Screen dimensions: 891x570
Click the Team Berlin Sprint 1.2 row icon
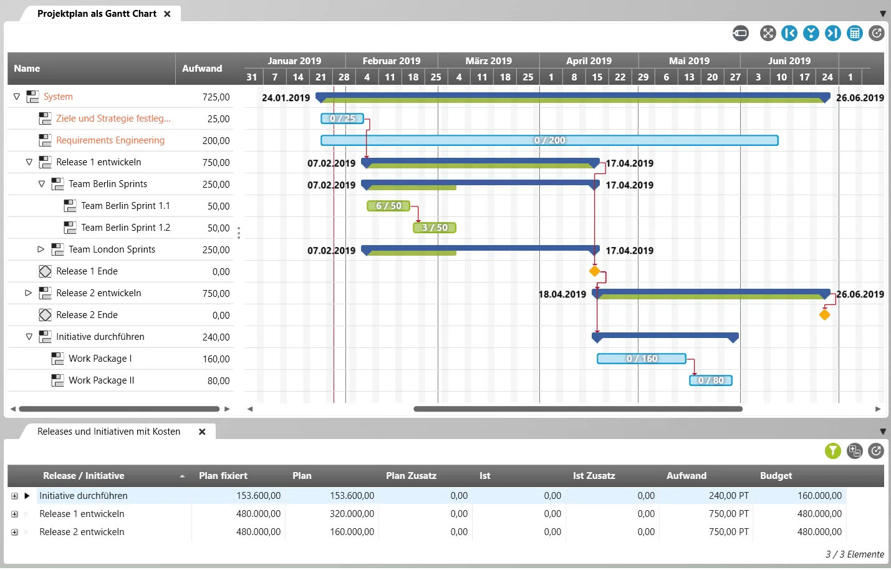(70, 228)
